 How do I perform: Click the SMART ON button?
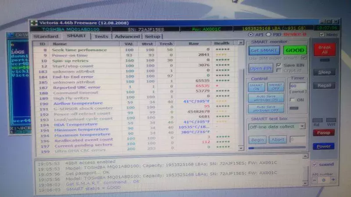[256, 87]
